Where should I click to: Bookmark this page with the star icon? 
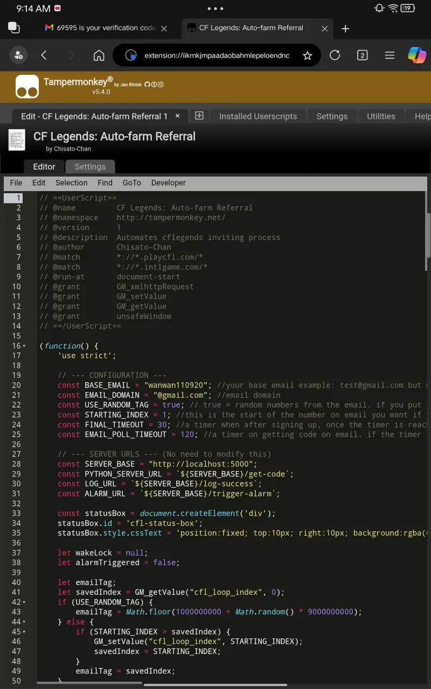307,55
